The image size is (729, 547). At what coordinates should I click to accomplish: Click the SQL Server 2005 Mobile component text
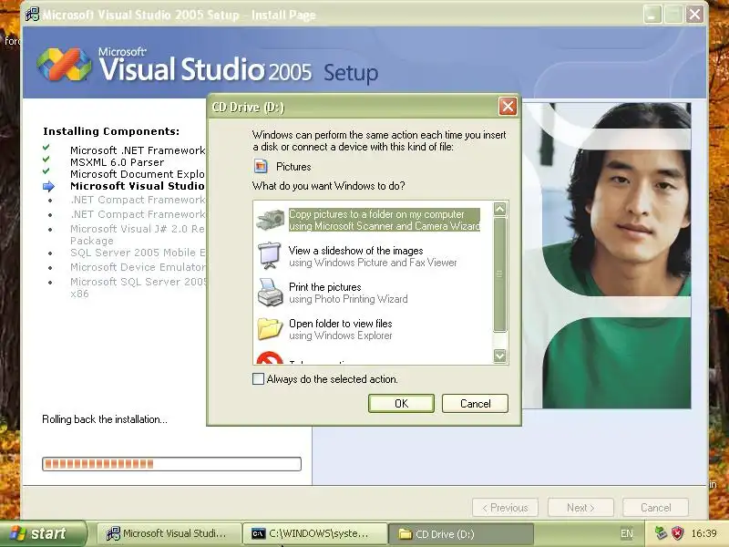(x=138, y=253)
